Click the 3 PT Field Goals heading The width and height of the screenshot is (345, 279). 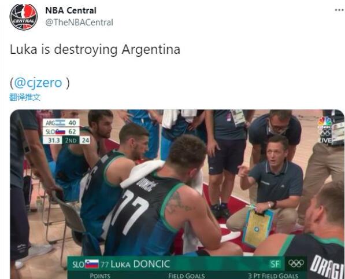[273, 276]
